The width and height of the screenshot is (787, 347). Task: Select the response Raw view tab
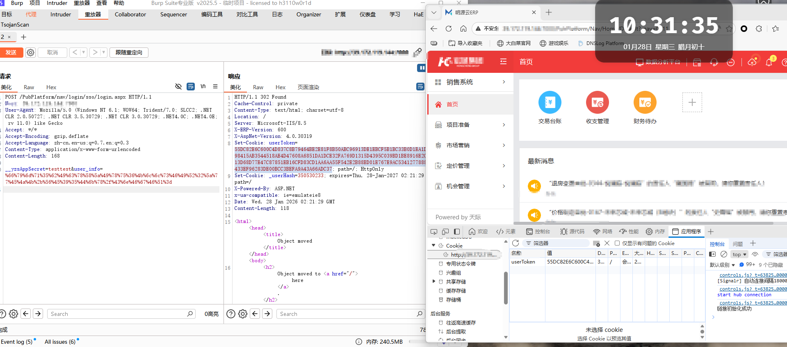(x=258, y=87)
